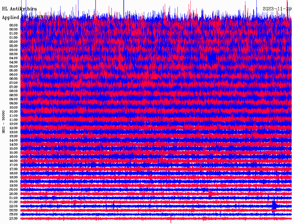The height and width of the screenshot is (224, 294).
Task: Select the 09:30 time label
Action: (x=13, y=103)
